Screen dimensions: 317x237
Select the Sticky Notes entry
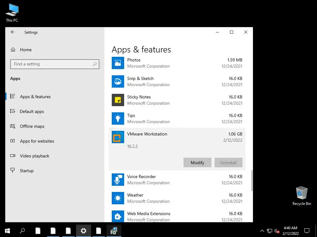point(177,100)
